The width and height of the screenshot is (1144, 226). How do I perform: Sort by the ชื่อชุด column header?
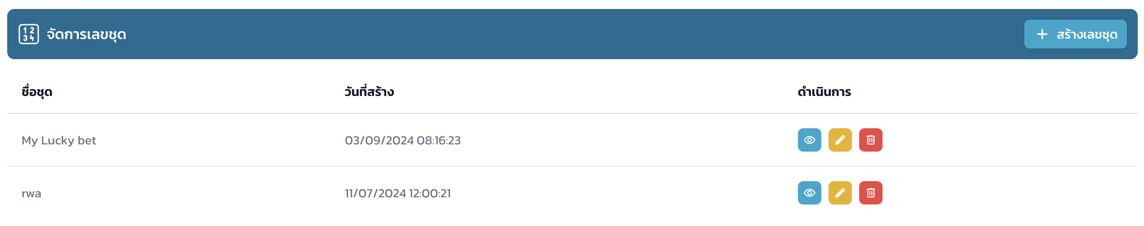pos(37,92)
